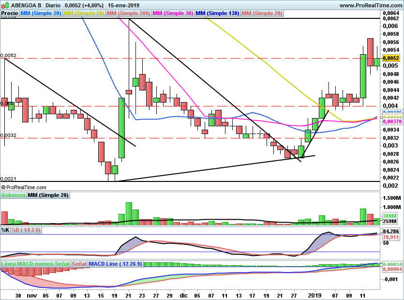
Task: Select the Línea MACD menos Señal label
Action: point(35,264)
